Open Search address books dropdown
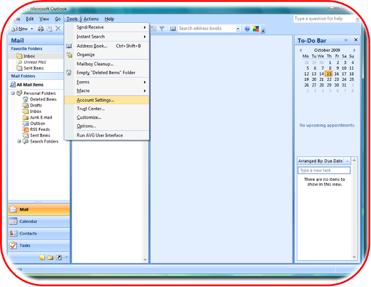Viewport: 371px width, 287px height. (238, 29)
